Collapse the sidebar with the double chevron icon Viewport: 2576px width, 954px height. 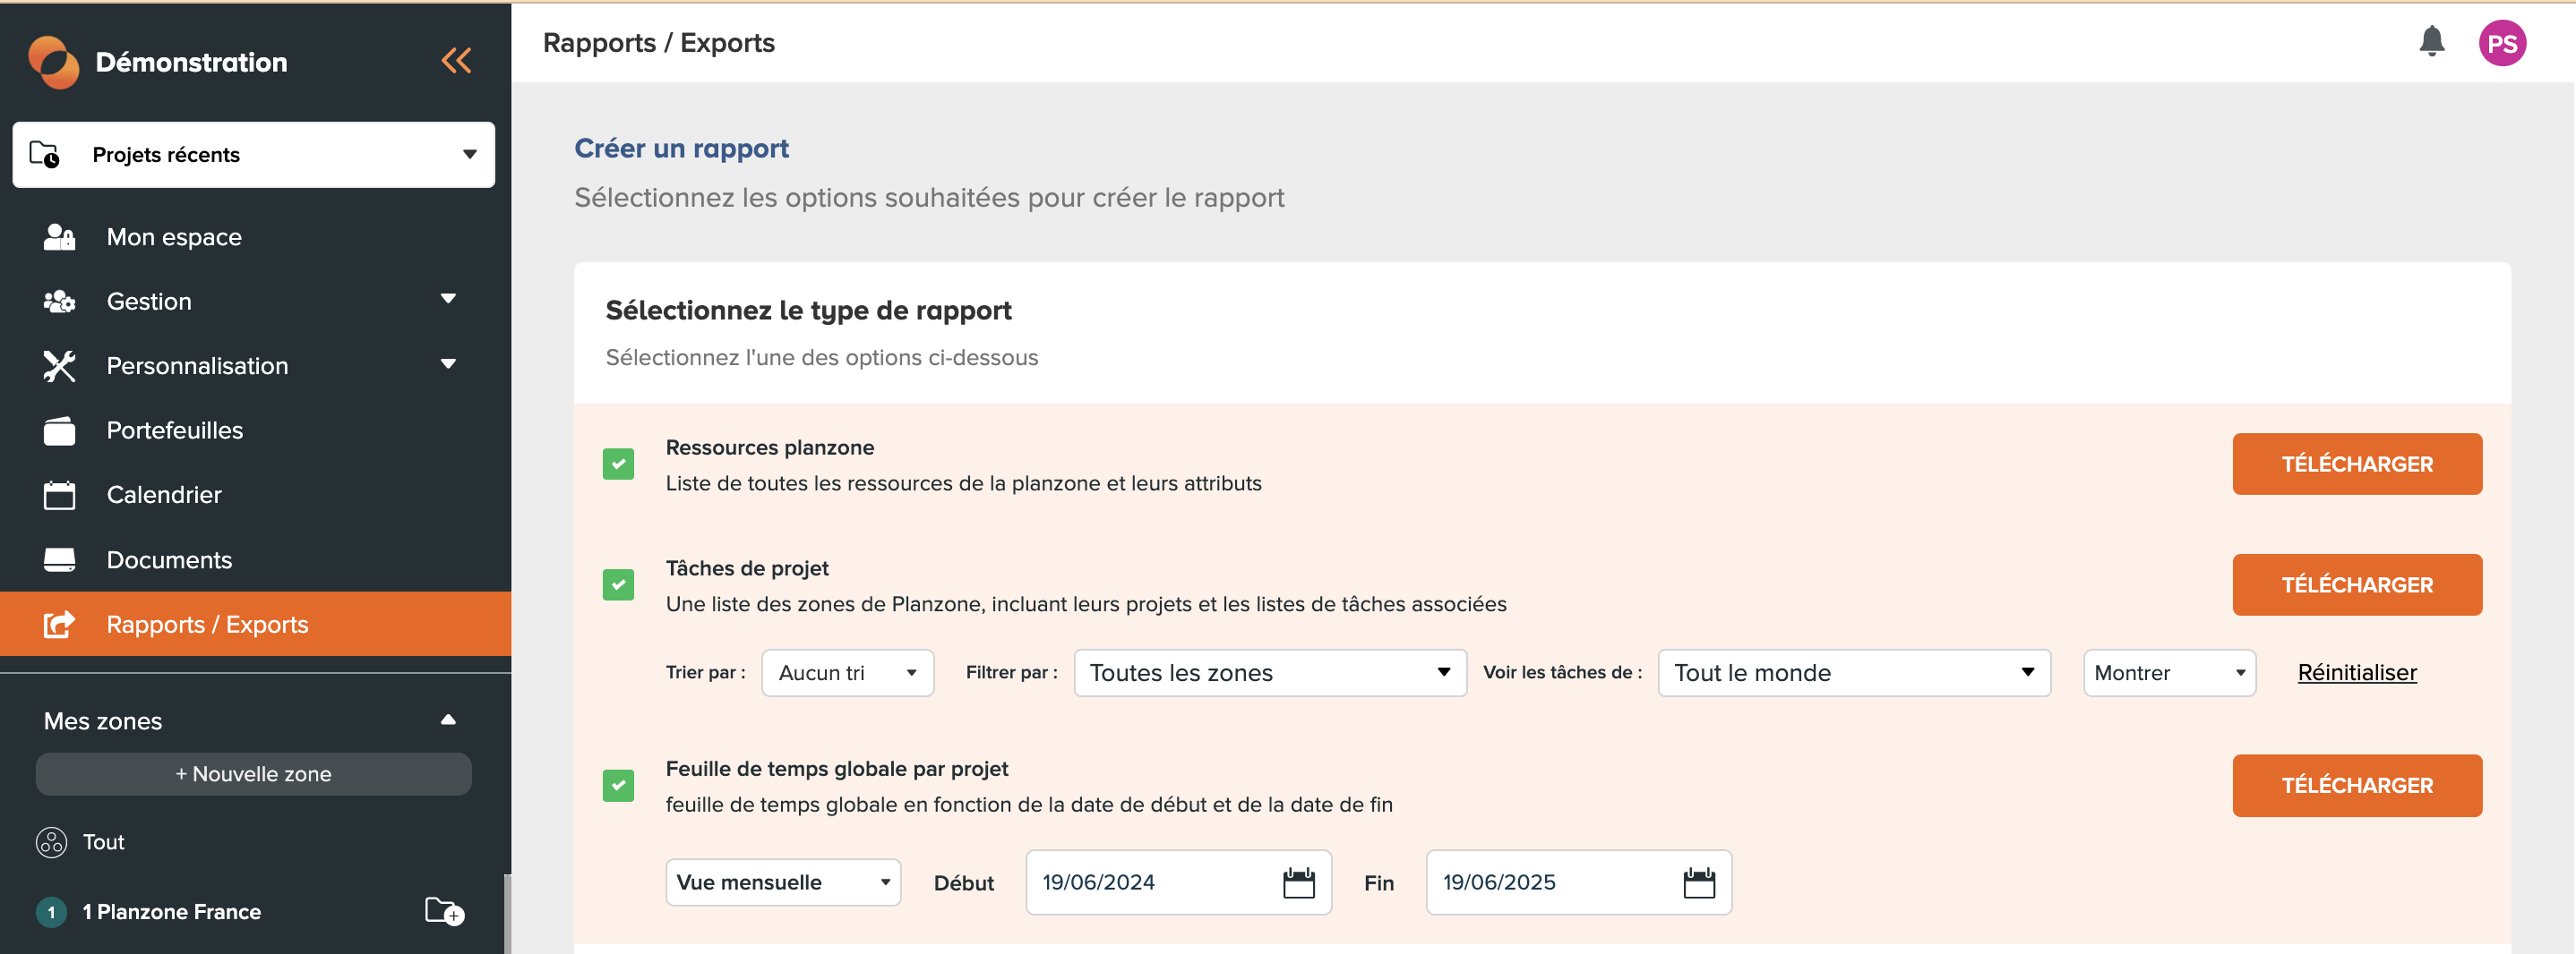click(456, 61)
